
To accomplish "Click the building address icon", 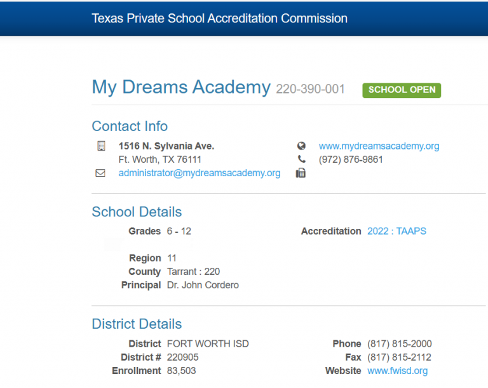I will (x=101, y=146).
